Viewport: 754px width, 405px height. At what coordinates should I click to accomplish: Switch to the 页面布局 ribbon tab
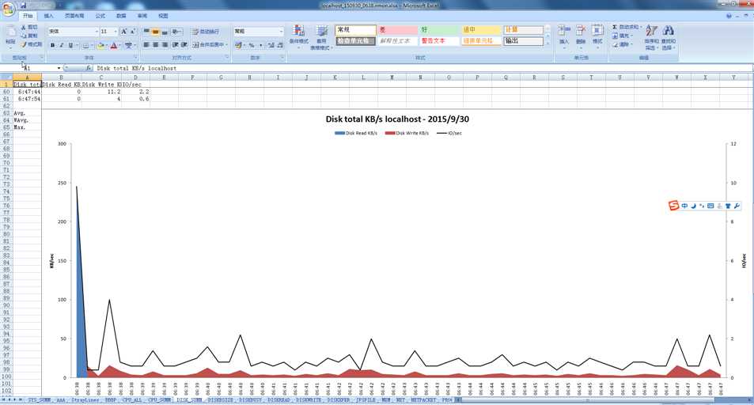click(74, 16)
